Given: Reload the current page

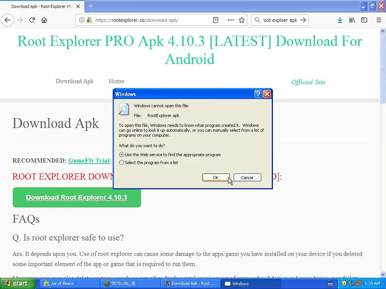Looking at the screenshot, I should point(32,20).
